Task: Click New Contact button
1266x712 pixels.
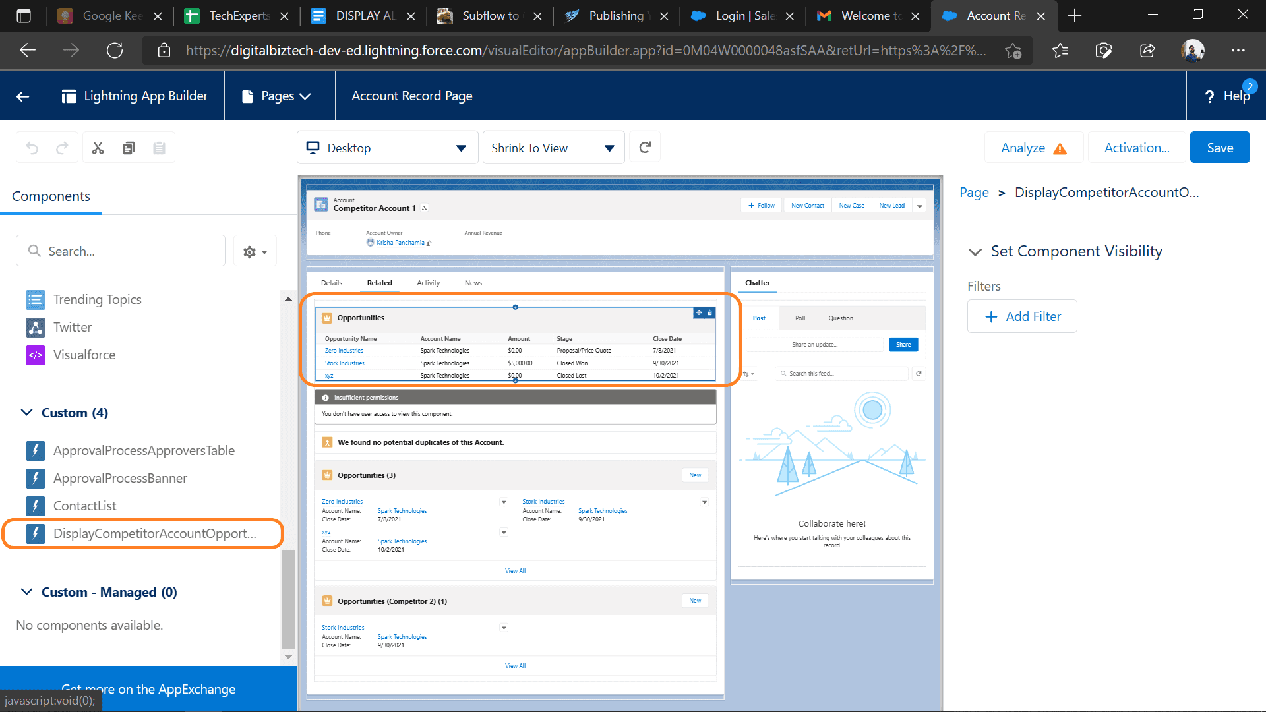Action: click(x=808, y=206)
